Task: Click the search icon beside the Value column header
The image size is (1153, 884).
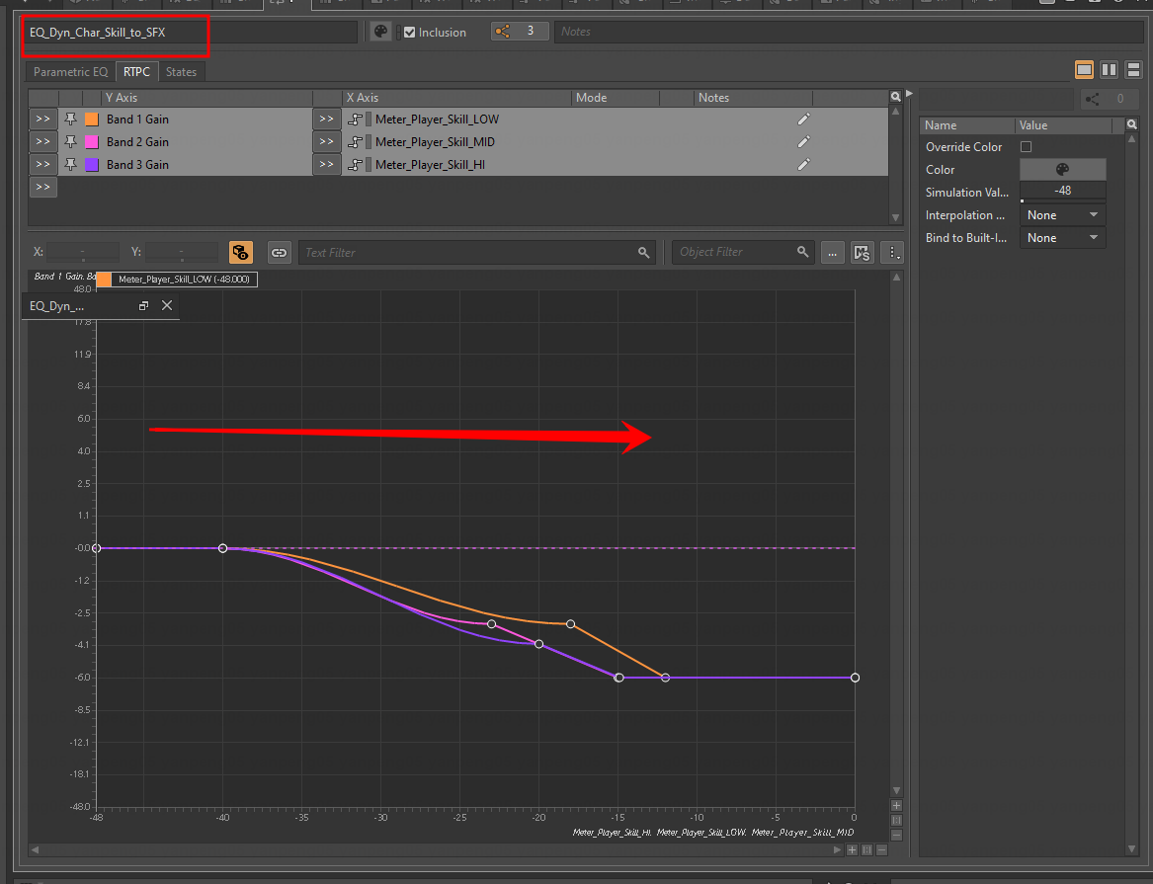Action: (x=1131, y=124)
